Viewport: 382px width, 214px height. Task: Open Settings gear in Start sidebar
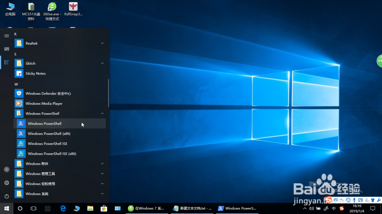coord(6,183)
